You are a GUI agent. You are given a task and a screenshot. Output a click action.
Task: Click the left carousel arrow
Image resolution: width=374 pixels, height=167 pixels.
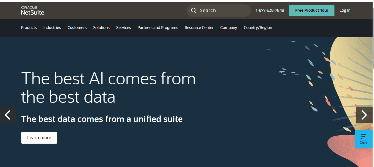coord(7,115)
